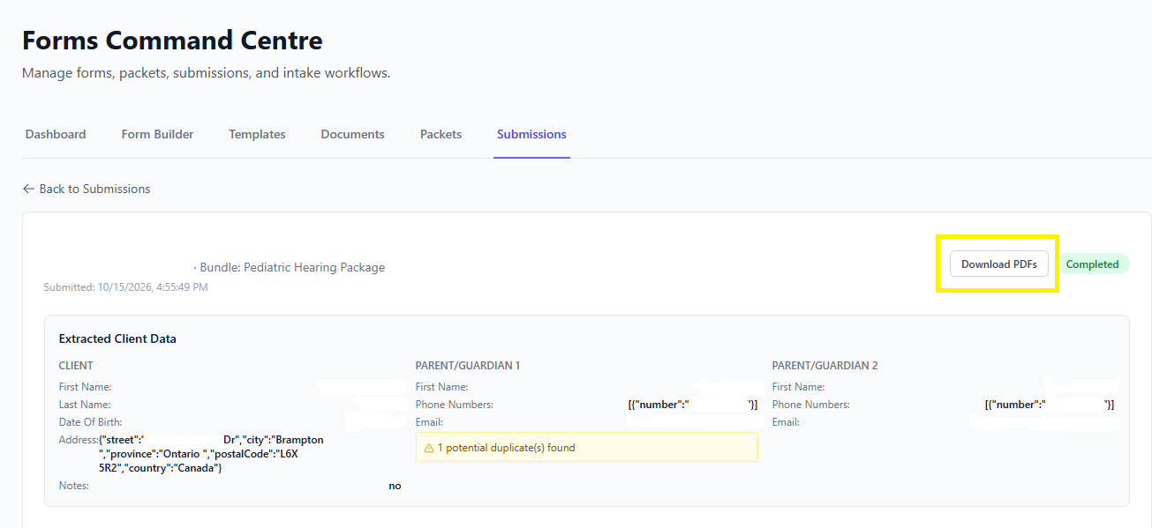Click the Back to Submissions link
The height and width of the screenshot is (528, 1152).
[x=87, y=189]
